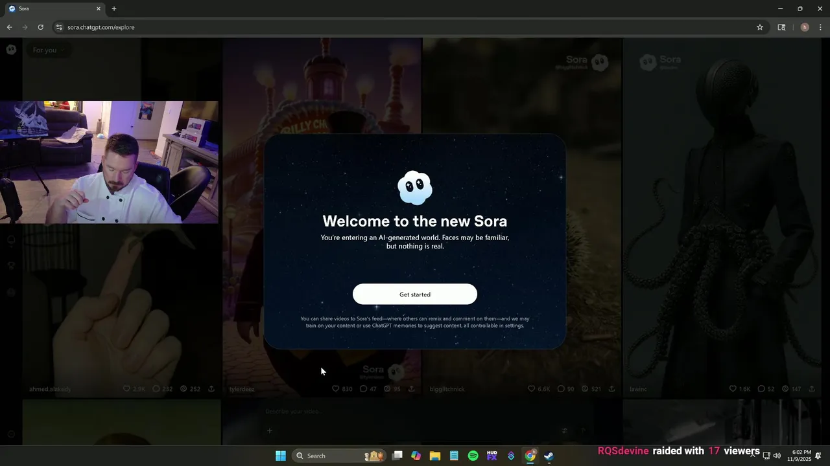Open the octopus statue video thumbnail
The height and width of the screenshot is (466, 830).
click(722, 217)
